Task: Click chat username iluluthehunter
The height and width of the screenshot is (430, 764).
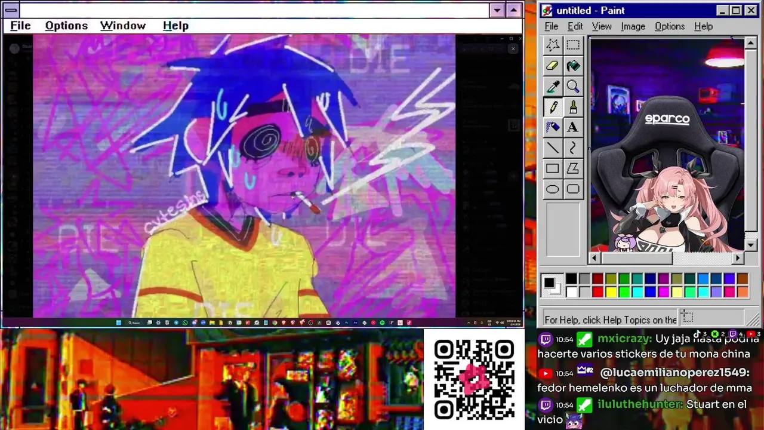Action: click(x=640, y=404)
